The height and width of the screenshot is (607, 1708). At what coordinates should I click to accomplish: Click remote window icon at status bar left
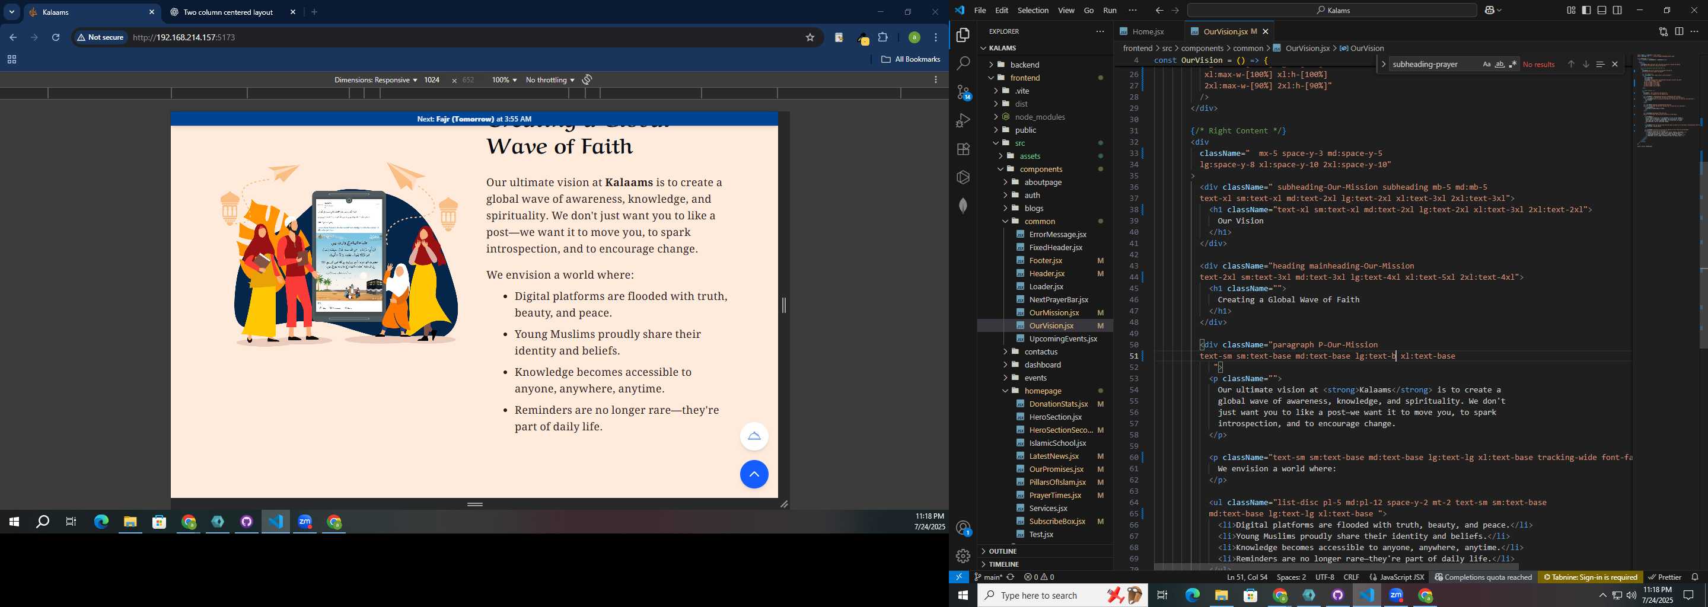pyautogui.click(x=959, y=577)
